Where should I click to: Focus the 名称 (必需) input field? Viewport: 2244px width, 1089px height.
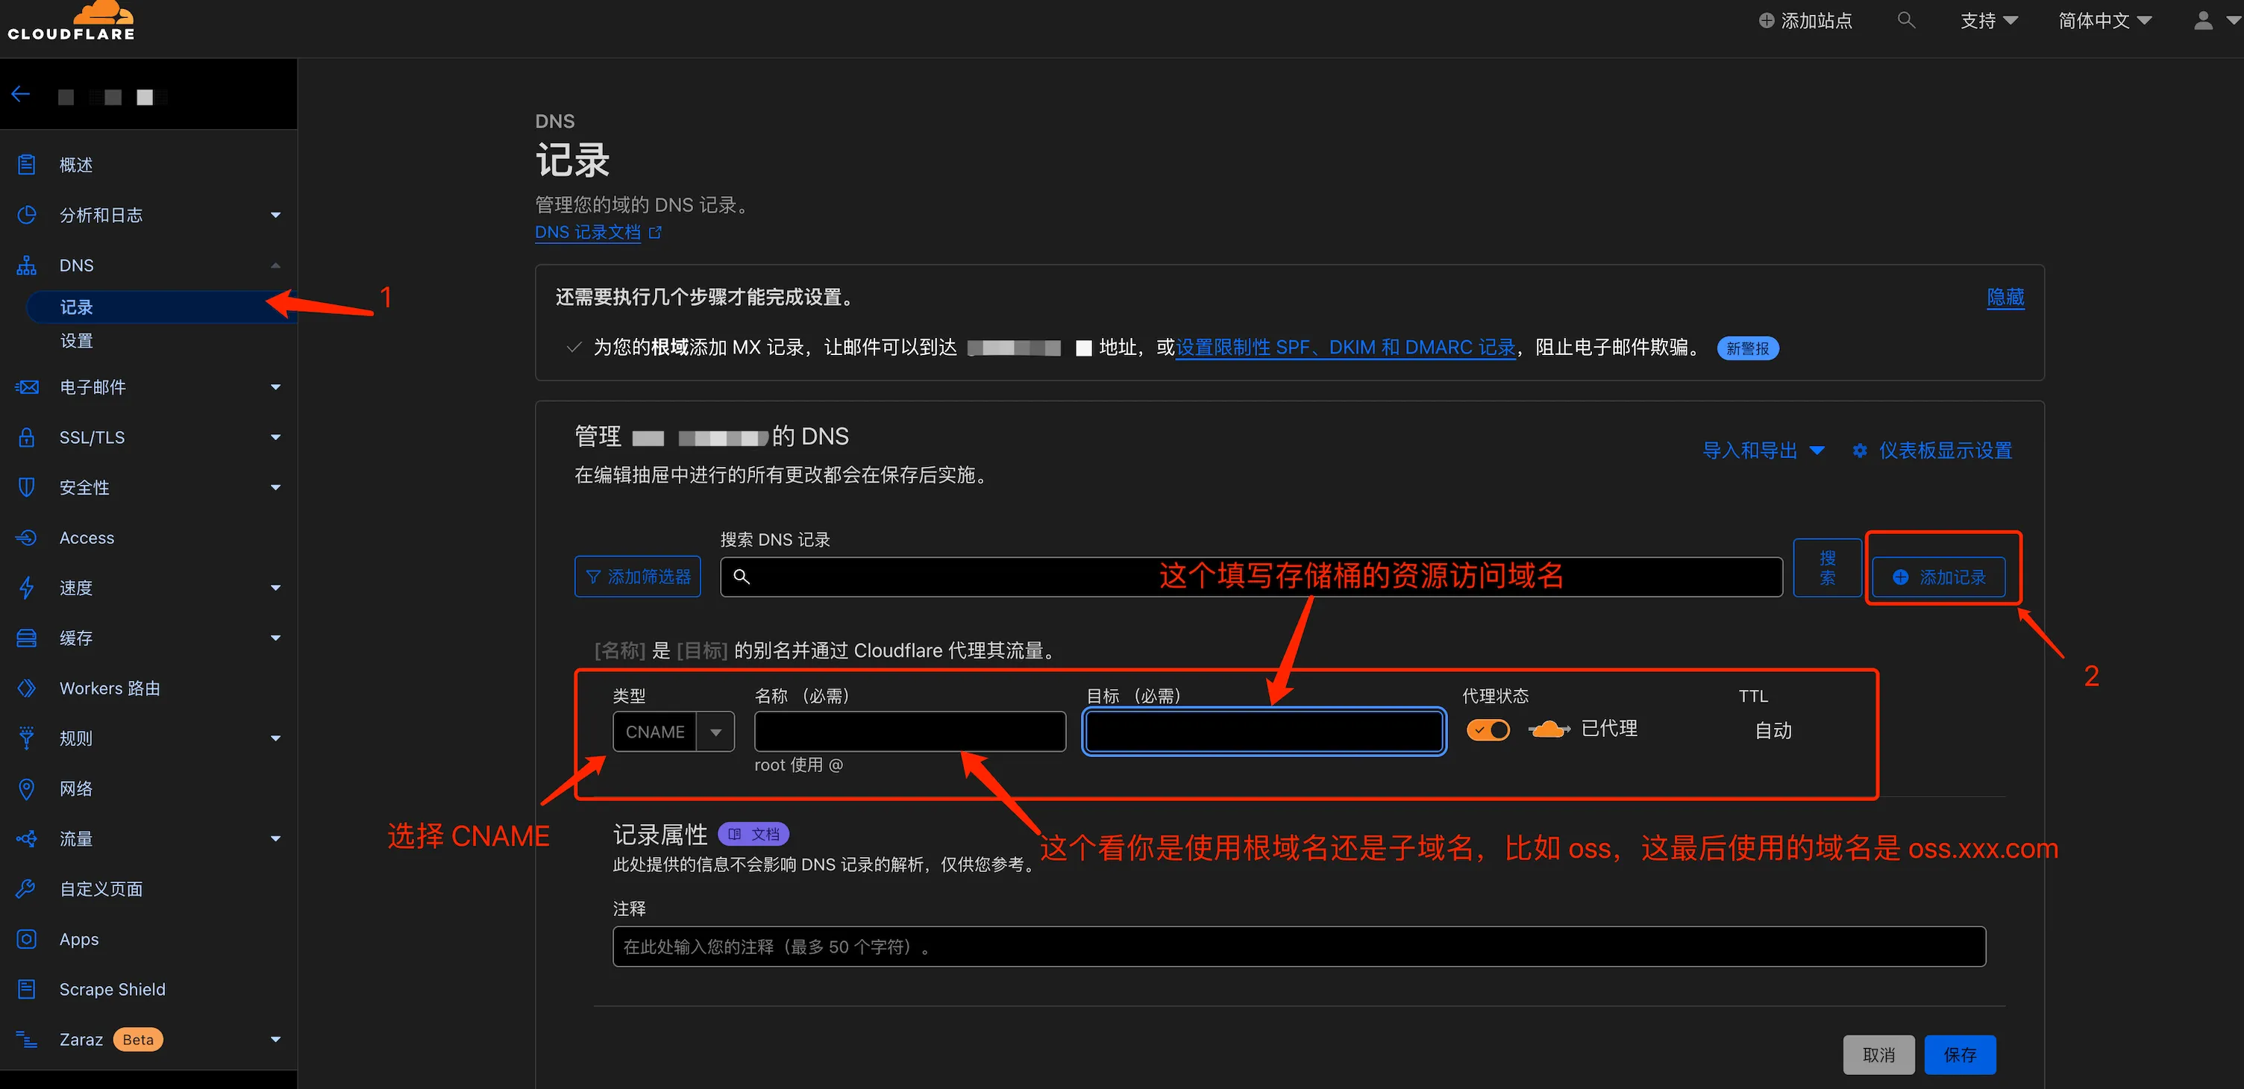[x=910, y=732]
